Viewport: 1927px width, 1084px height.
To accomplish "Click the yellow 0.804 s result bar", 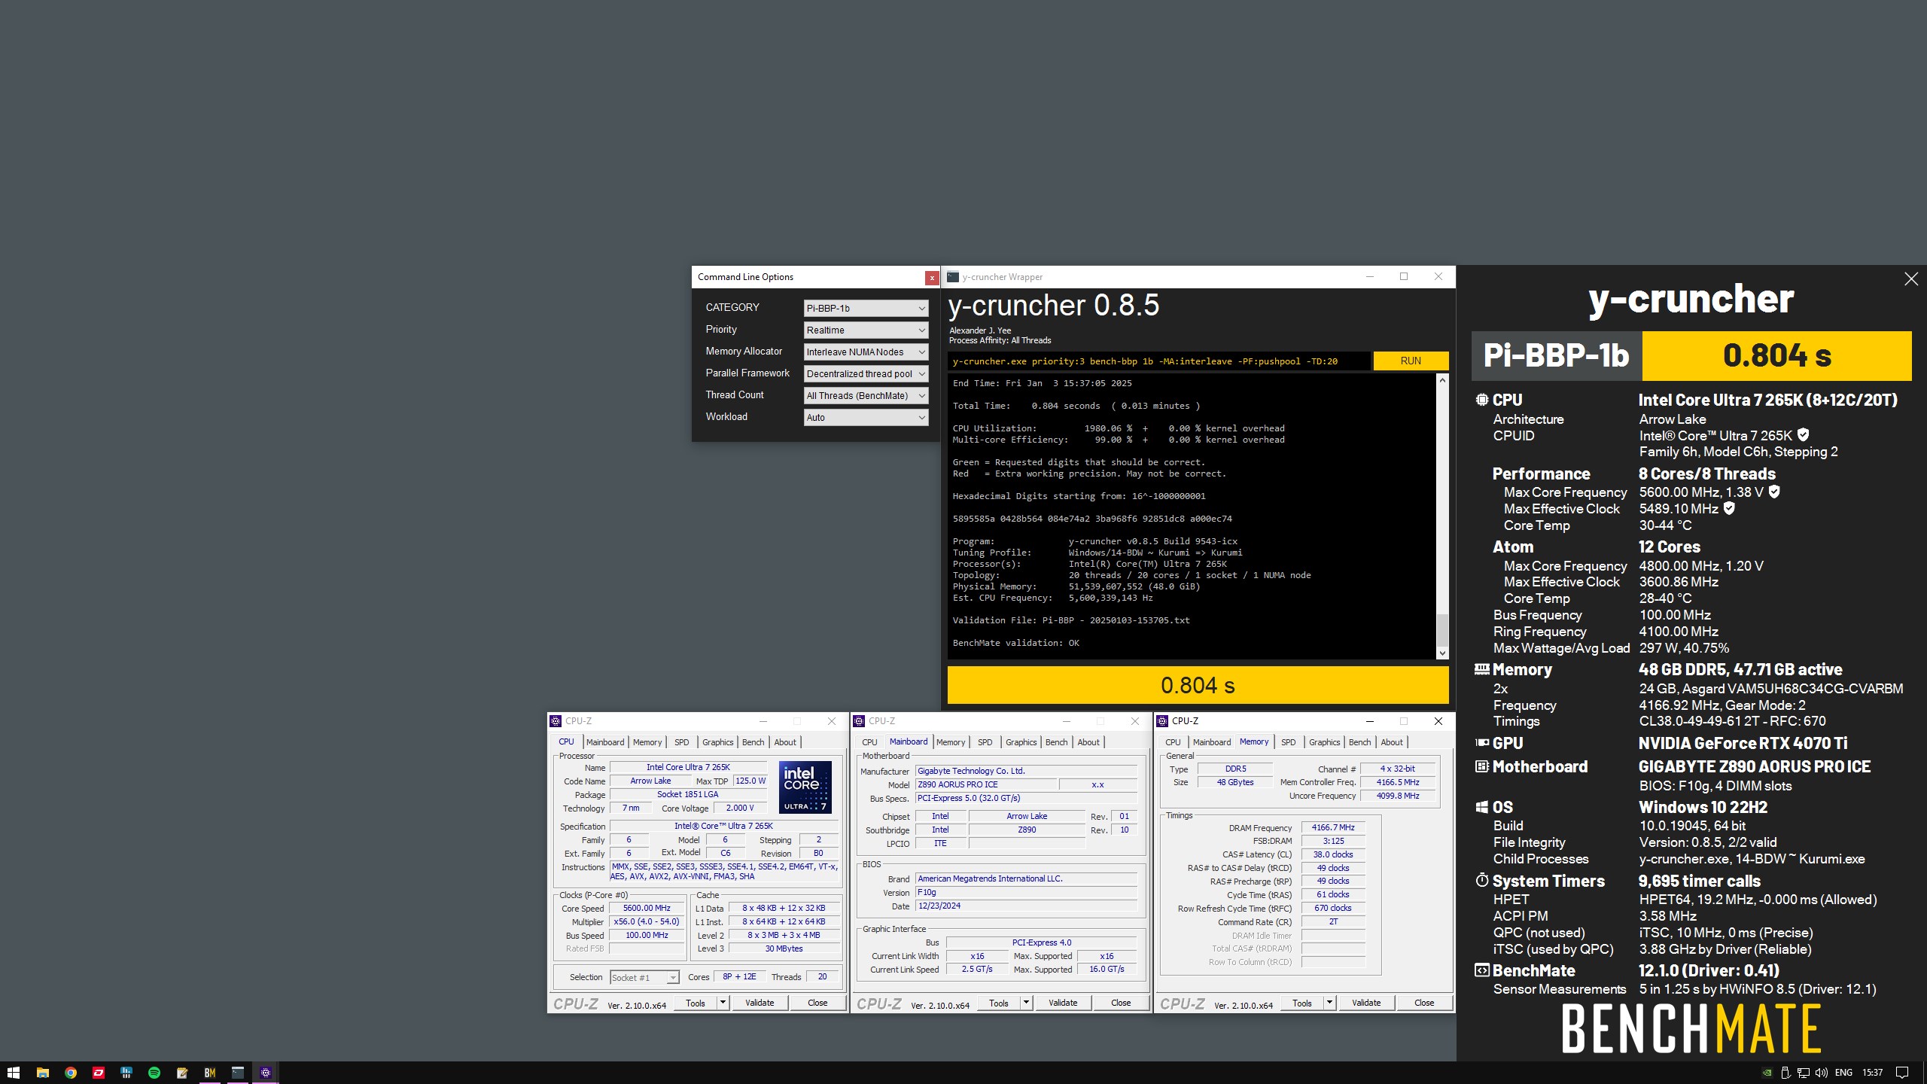I will 1198,685.
